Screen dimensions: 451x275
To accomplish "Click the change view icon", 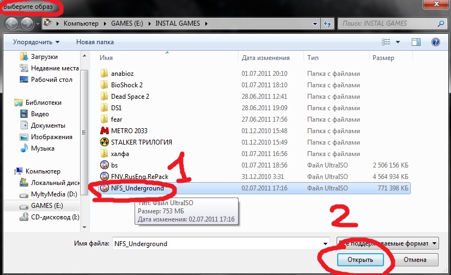I will 386,42.
